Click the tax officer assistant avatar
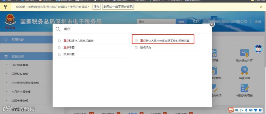The height and width of the screenshot is (114, 266). tap(258, 49)
